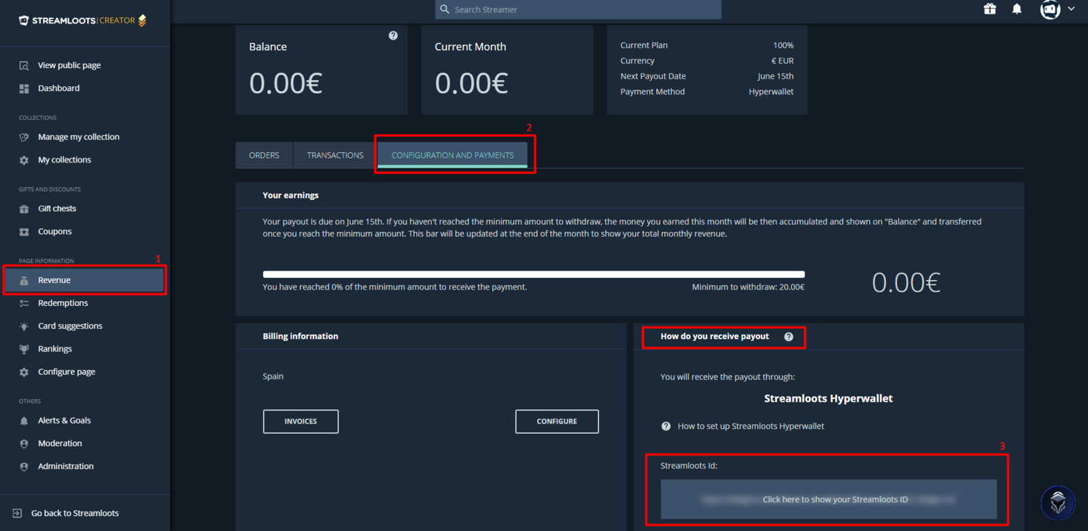Click the Payment Method Hyperwallet value
The width and height of the screenshot is (1088, 531).
[x=771, y=92]
